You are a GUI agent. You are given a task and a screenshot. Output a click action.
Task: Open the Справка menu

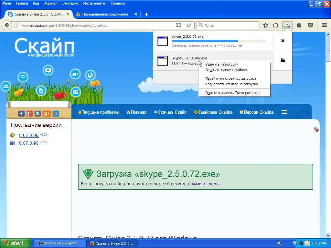pyautogui.click(x=118, y=3)
